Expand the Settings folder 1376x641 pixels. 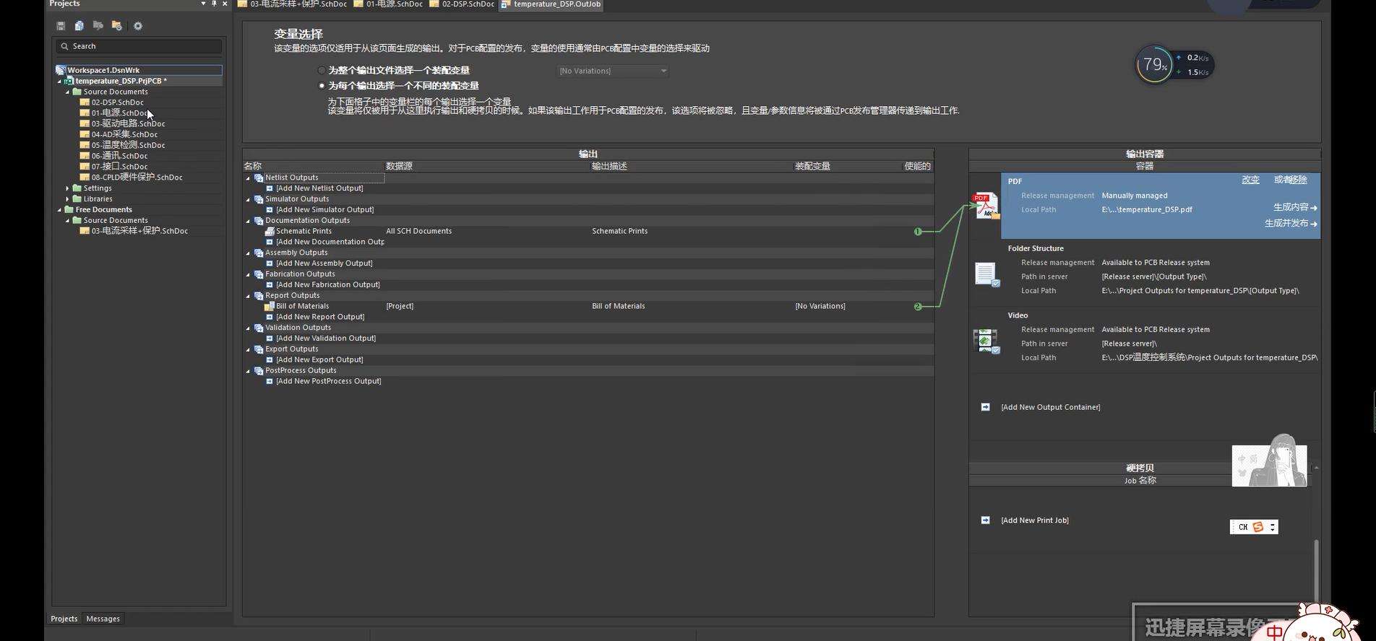click(68, 188)
